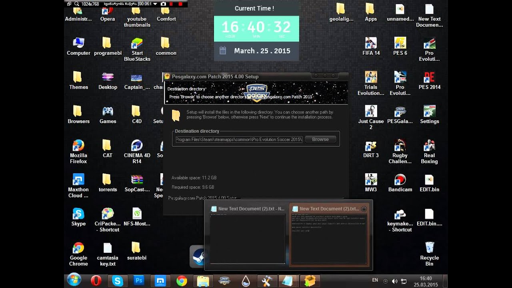Click the volume speaker tray icon
This screenshot has width=512, height=288.
pos(394,281)
